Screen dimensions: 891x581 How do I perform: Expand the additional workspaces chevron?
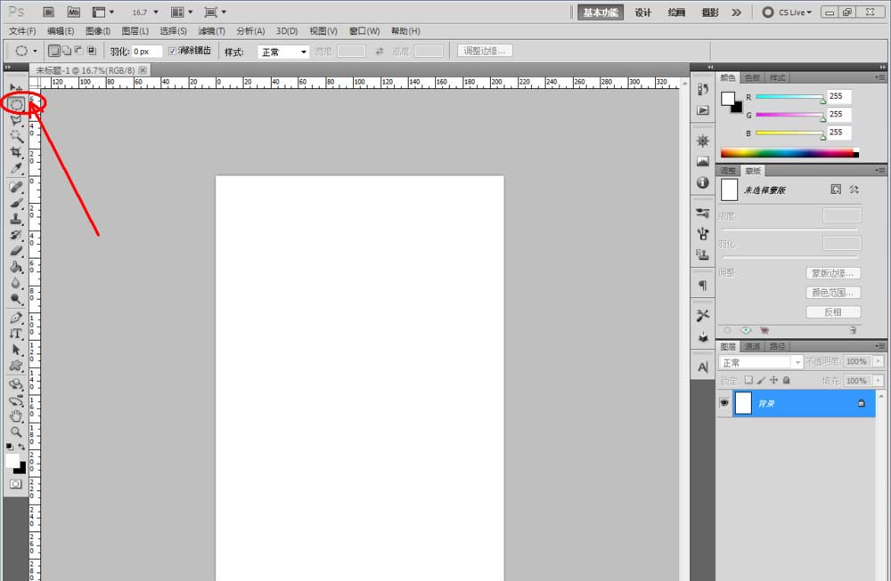click(x=737, y=12)
